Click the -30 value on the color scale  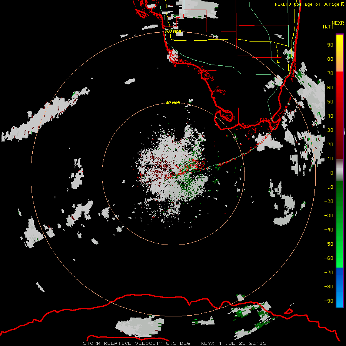[x=329, y=216]
